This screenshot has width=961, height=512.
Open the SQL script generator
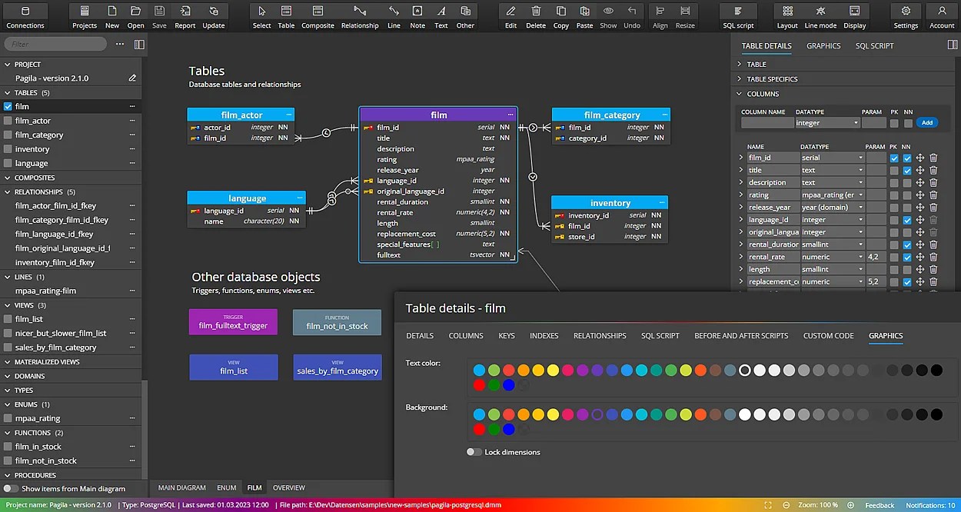tap(737, 15)
